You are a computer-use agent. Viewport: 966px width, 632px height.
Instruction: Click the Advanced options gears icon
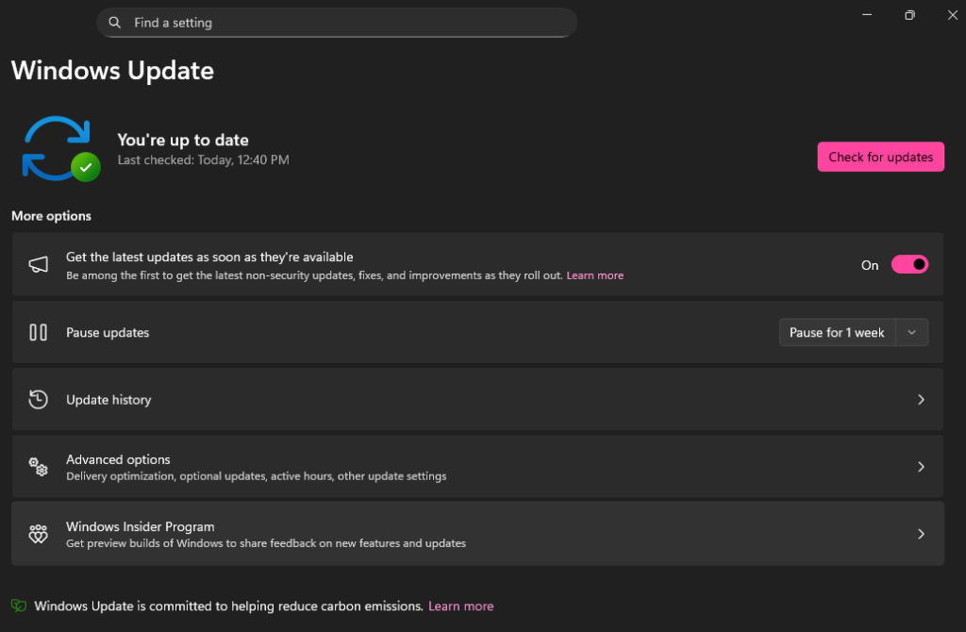38,467
